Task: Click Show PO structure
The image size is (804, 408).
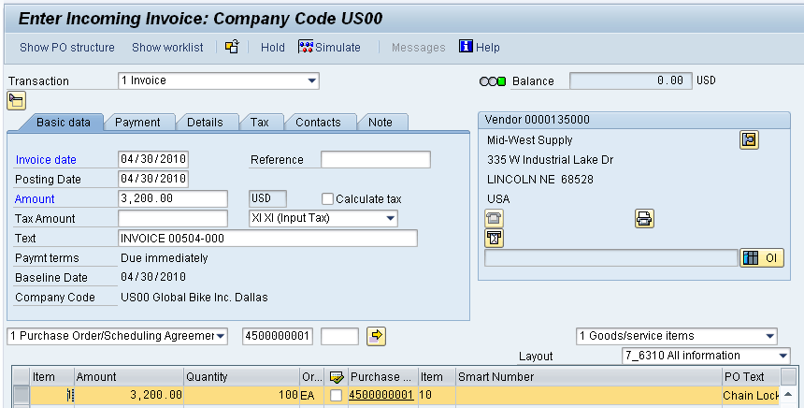Action: 67,47
